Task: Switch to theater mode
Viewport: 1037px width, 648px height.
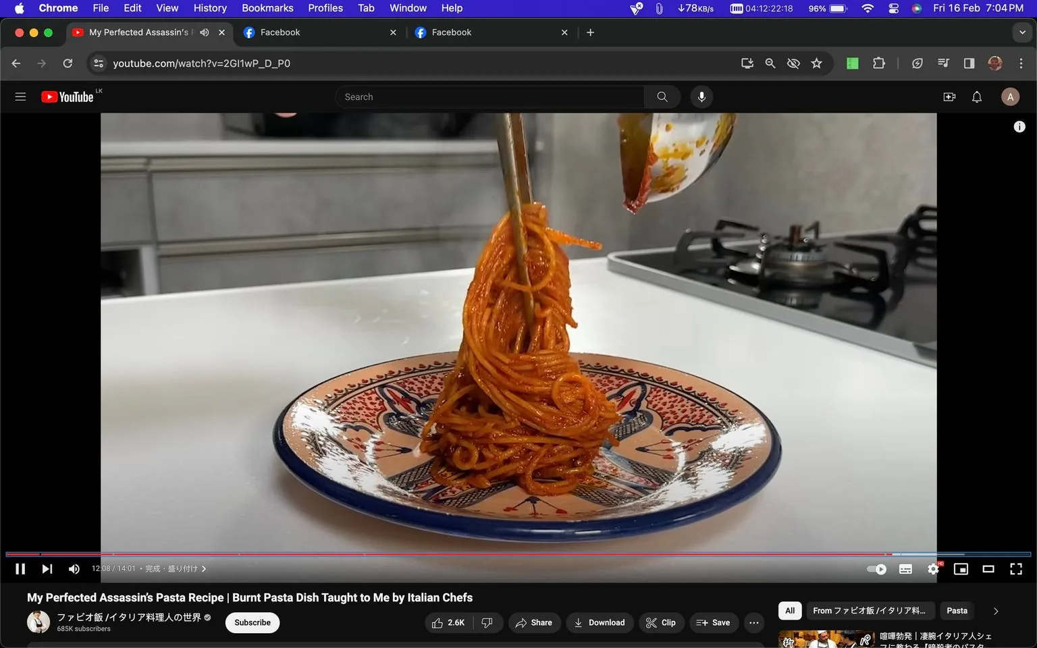Action: (988, 568)
